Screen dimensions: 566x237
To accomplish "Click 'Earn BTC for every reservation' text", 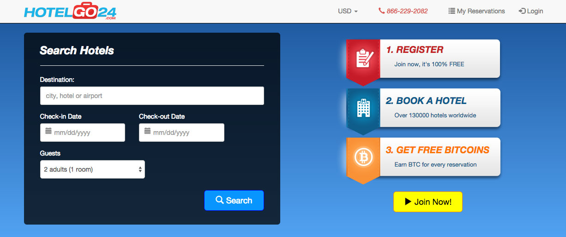I will coord(436,164).
